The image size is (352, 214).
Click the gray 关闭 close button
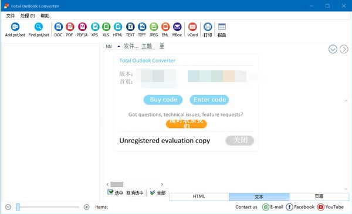[x=240, y=141]
